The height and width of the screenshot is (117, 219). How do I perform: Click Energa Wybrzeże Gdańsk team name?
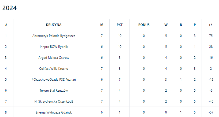(54, 112)
